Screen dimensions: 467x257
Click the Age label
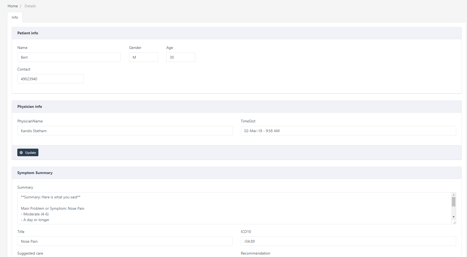click(170, 48)
